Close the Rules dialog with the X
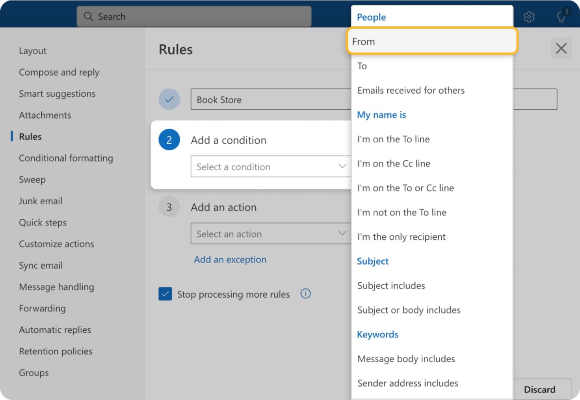The image size is (580, 400). [561, 48]
